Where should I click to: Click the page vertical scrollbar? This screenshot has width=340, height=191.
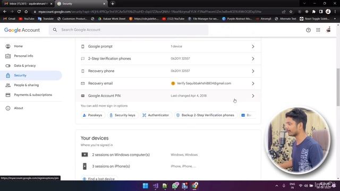[x=338, y=87]
